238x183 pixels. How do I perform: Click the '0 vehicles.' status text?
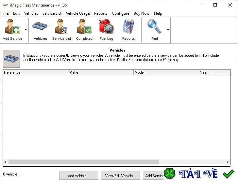coord(11,174)
